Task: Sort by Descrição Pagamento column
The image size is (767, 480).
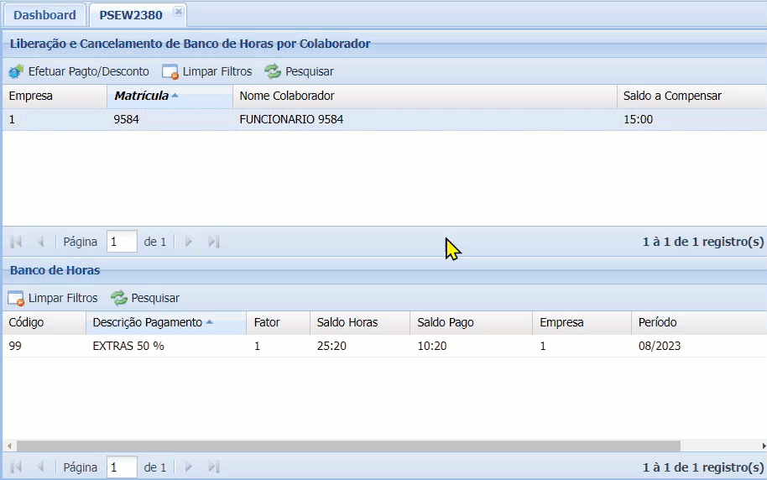Action: click(166, 322)
